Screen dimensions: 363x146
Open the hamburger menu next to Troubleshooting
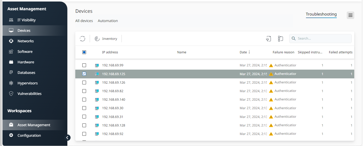(350, 15)
